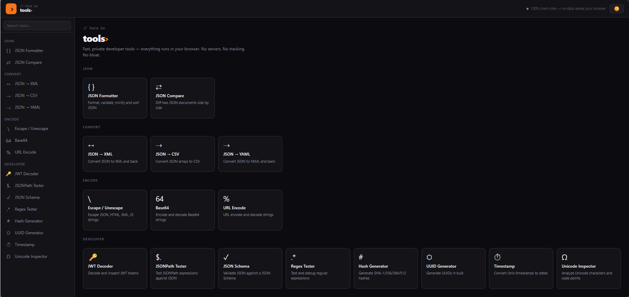The height and width of the screenshot is (297, 629).
Task: Click 'Generate UUIDs in bulk' description
Action: click(445, 273)
